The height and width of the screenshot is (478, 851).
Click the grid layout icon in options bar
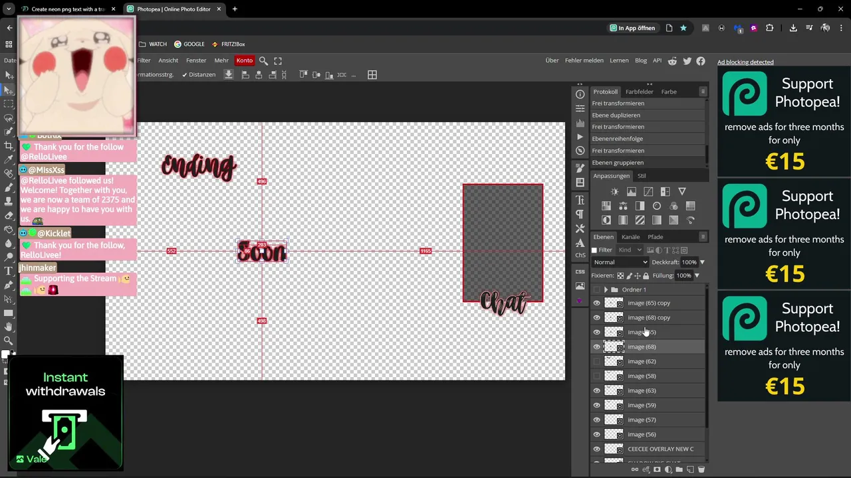pos(372,75)
